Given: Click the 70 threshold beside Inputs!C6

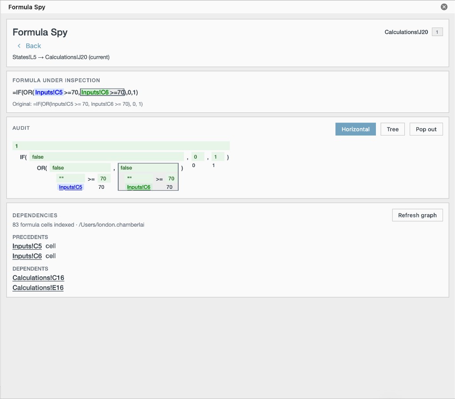Looking at the screenshot, I should click(171, 179).
